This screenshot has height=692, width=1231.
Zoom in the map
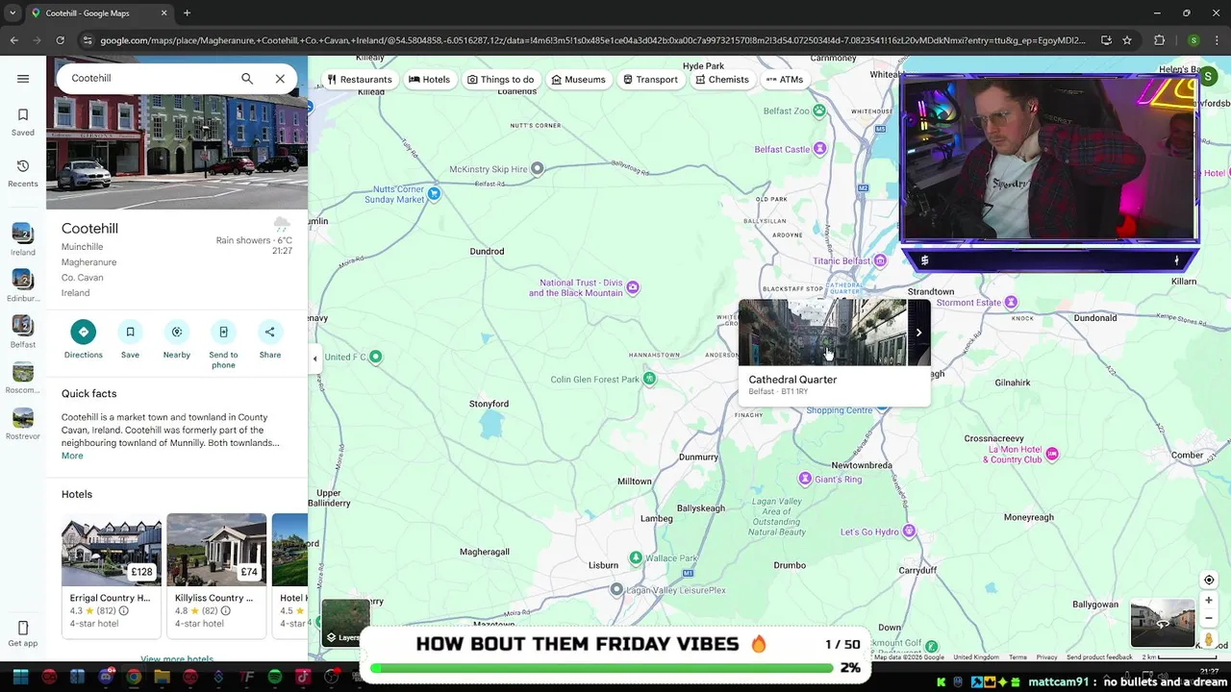pyautogui.click(x=1209, y=600)
